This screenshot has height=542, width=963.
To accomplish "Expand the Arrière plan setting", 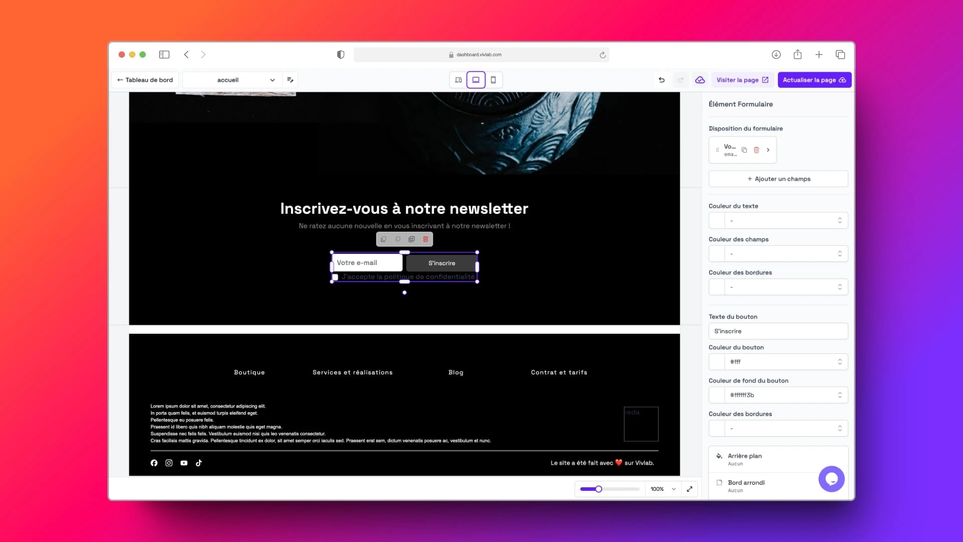I will click(778, 459).
